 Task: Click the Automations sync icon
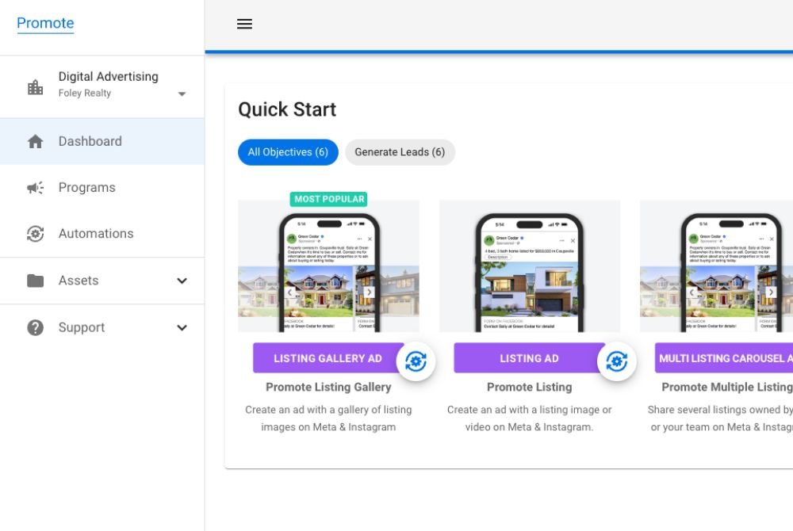click(35, 234)
